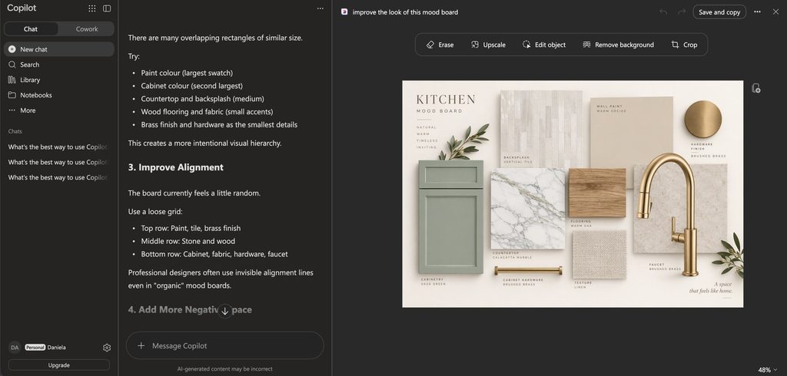Focus the Message Copilot input field

click(225, 345)
